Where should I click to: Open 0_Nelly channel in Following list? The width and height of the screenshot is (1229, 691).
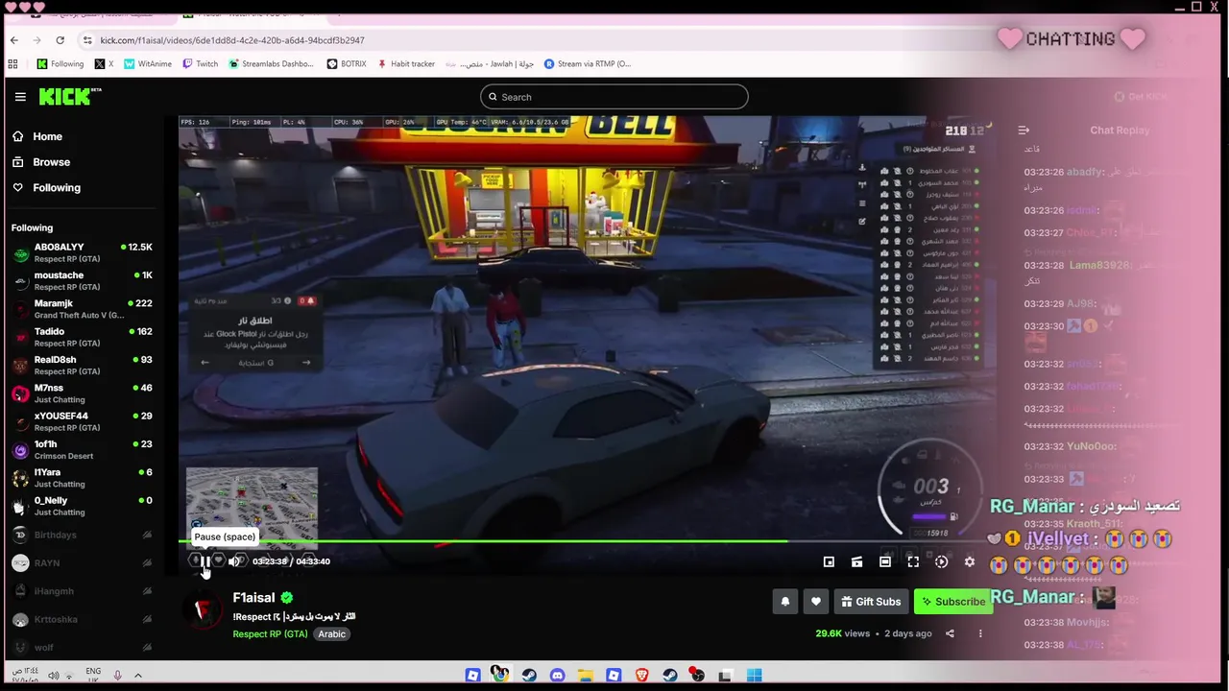click(x=83, y=506)
